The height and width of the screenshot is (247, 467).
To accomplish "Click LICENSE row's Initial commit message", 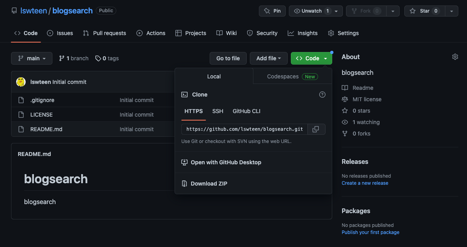I will coord(137,115).
